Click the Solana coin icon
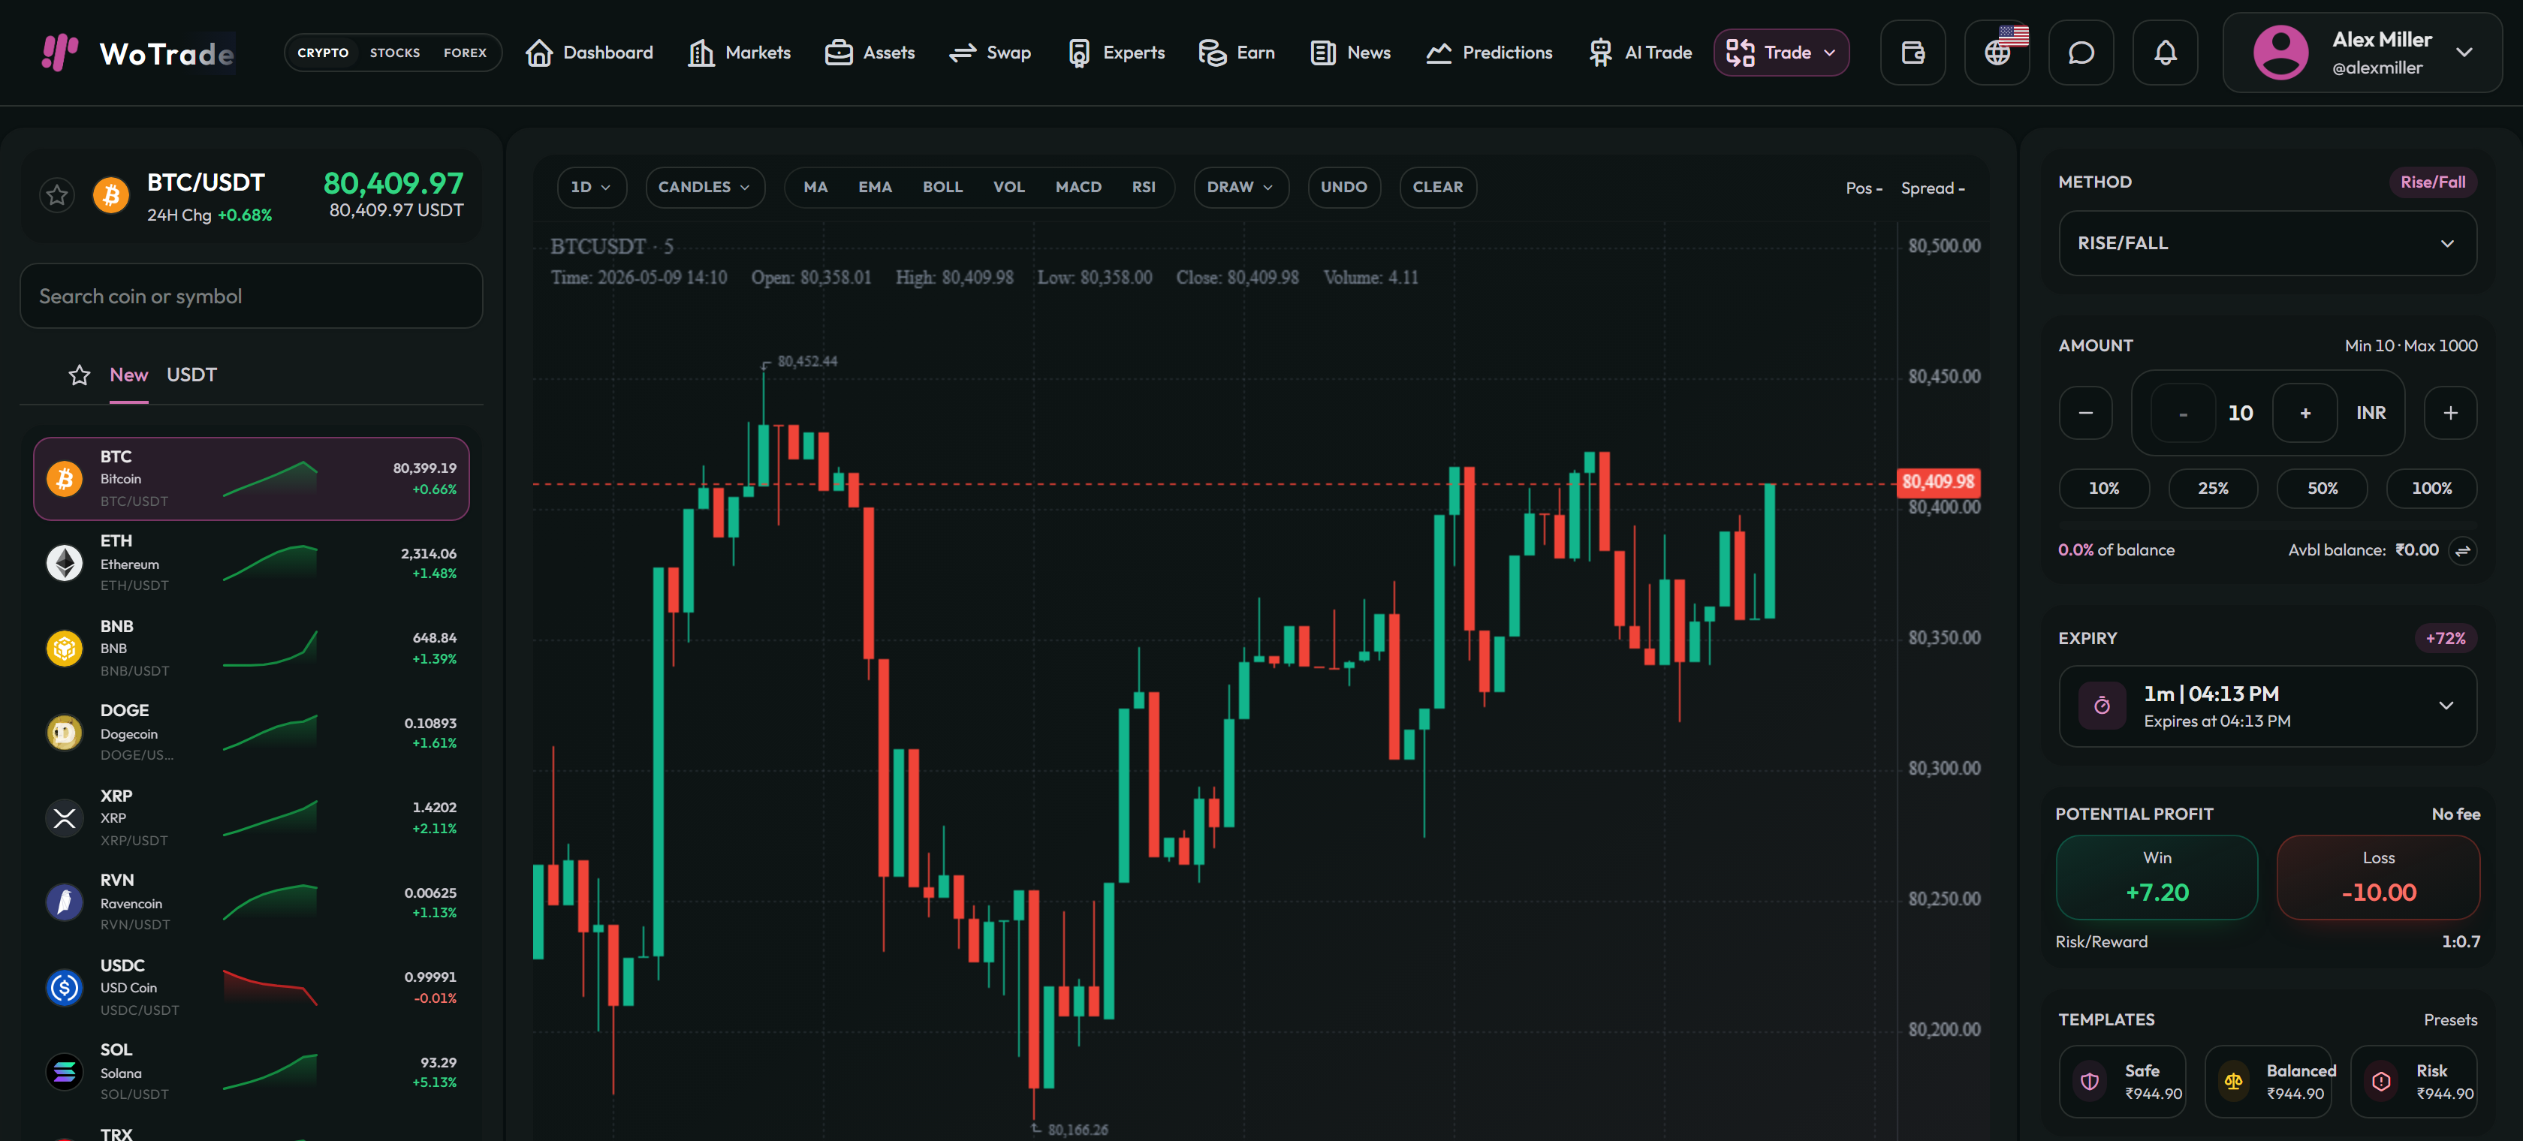 (x=65, y=1071)
